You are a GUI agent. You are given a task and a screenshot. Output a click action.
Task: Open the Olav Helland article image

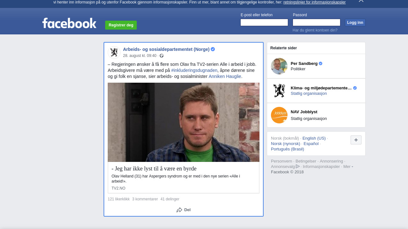[184, 122]
